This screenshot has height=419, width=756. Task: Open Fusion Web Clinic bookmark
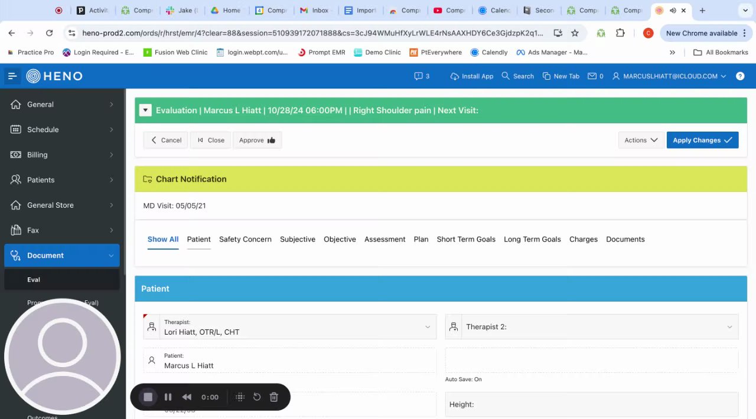(175, 53)
